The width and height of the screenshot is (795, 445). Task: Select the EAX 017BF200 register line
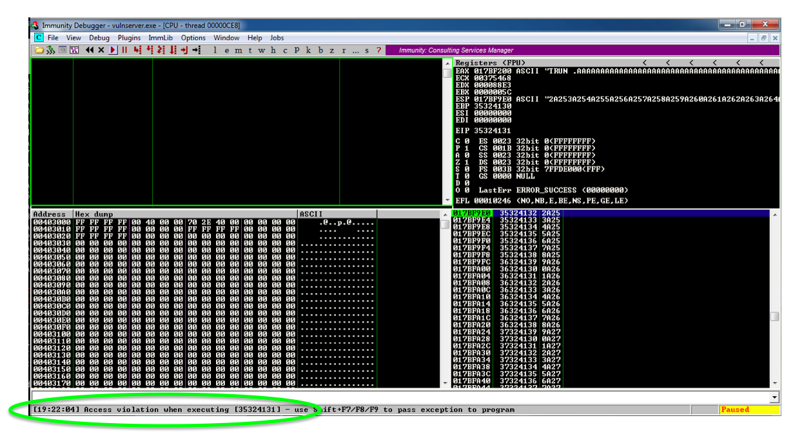point(617,71)
